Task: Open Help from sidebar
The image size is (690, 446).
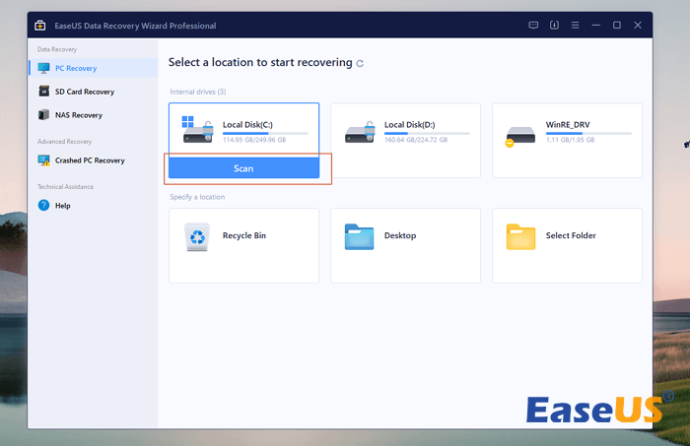Action: (x=94, y=205)
